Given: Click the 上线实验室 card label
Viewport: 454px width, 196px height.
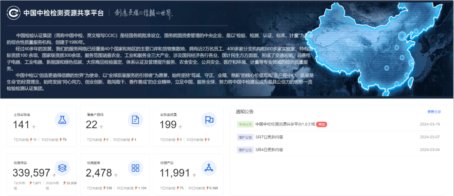Looking at the screenshot, I should pyautogui.click(x=22, y=115).
